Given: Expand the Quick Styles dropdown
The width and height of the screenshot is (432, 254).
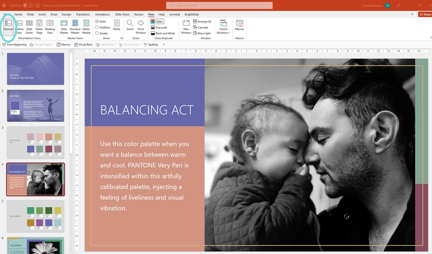Looking at the screenshot, I should pos(131,44).
